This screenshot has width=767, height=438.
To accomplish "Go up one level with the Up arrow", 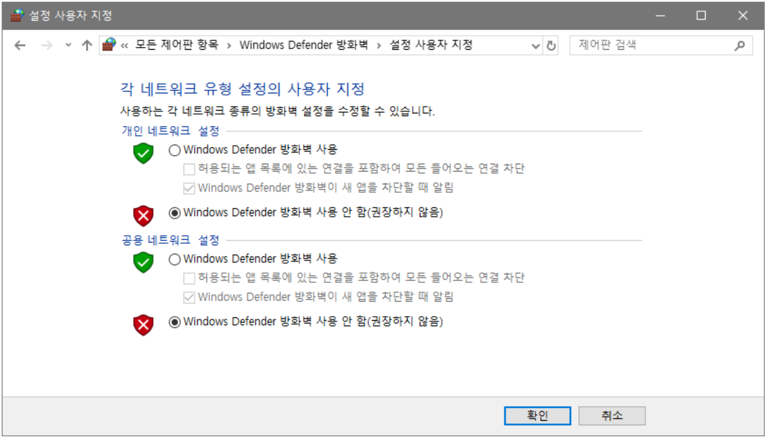I will point(87,46).
